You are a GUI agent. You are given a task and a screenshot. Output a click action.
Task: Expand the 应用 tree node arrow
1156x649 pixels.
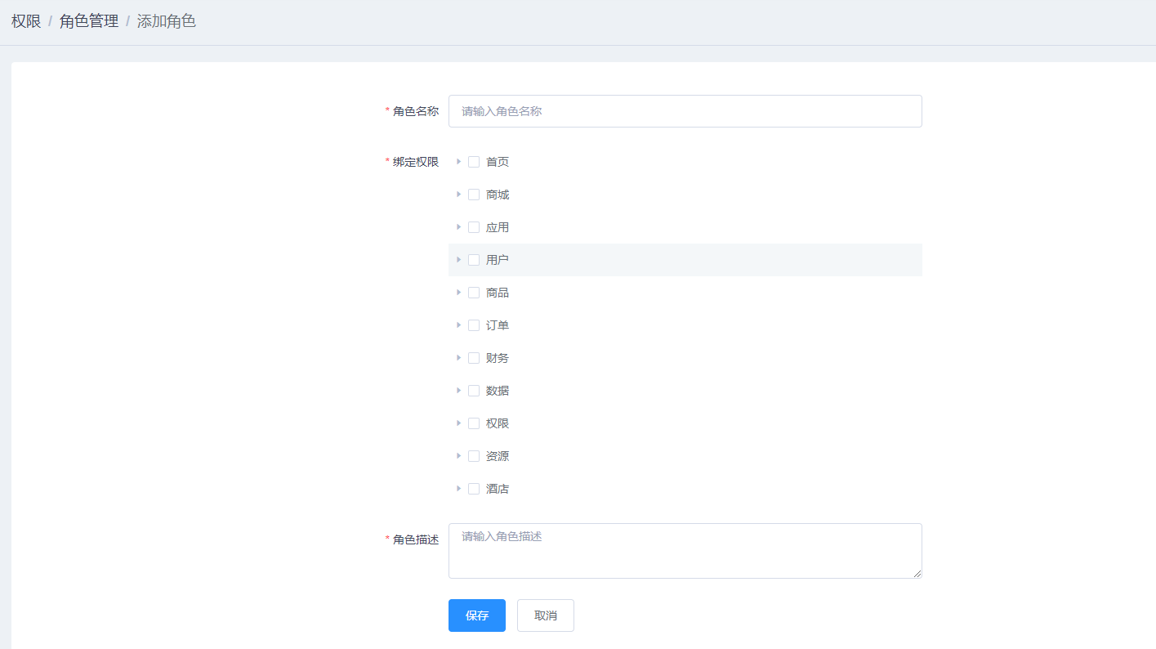click(459, 227)
